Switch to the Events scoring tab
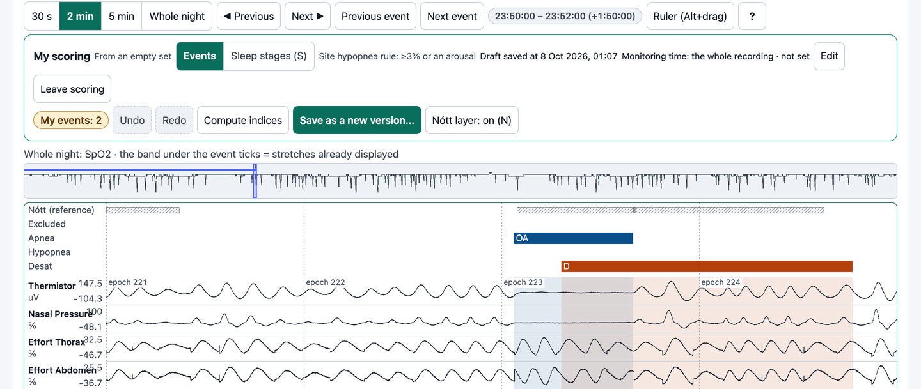 pyautogui.click(x=200, y=56)
